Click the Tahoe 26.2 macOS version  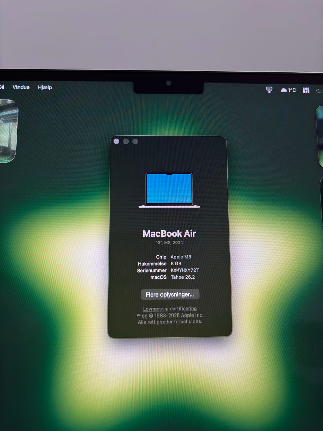(183, 277)
